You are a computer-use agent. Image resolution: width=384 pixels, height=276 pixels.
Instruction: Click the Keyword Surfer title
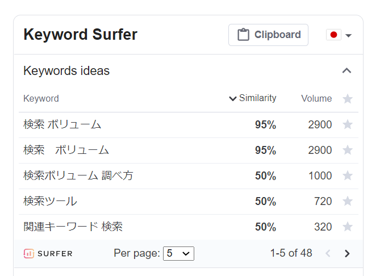tap(80, 34)
